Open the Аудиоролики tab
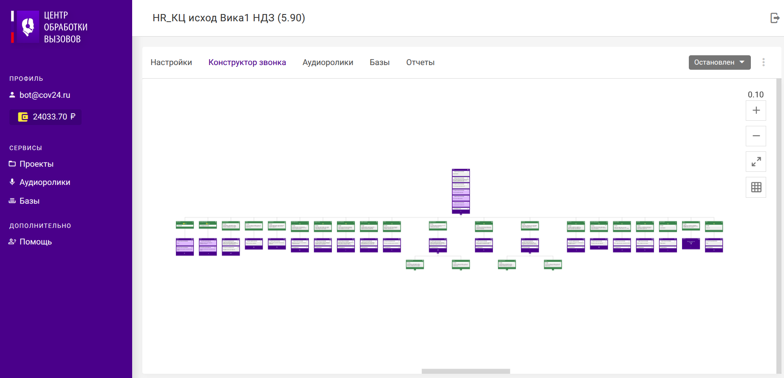 (328, 63)
